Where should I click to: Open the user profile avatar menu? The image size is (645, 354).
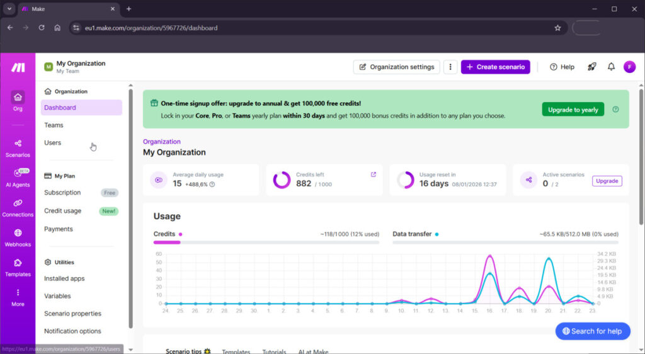629,67
